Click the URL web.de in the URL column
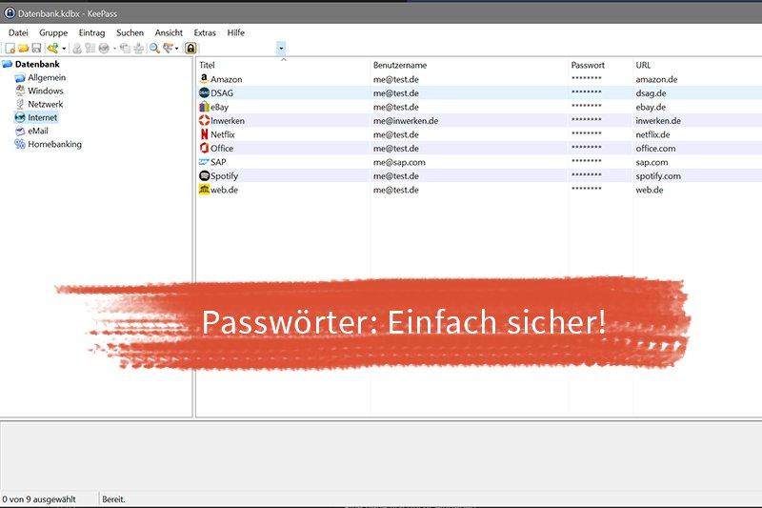Screen dimensions: 762x508 [x=650, y=190]
